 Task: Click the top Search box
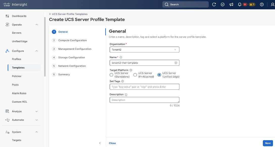tap(185, 5)
